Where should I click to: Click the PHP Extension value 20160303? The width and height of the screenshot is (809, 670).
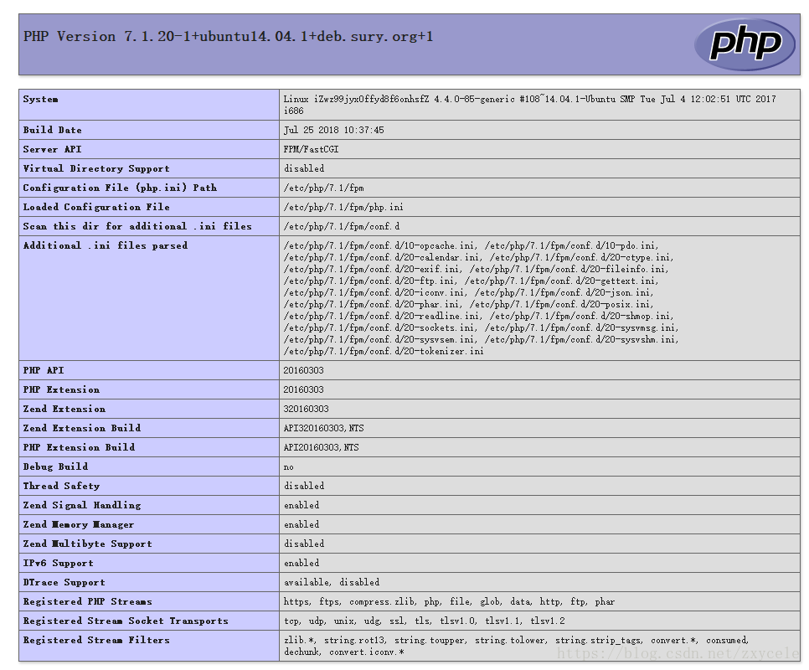(303, 389)
